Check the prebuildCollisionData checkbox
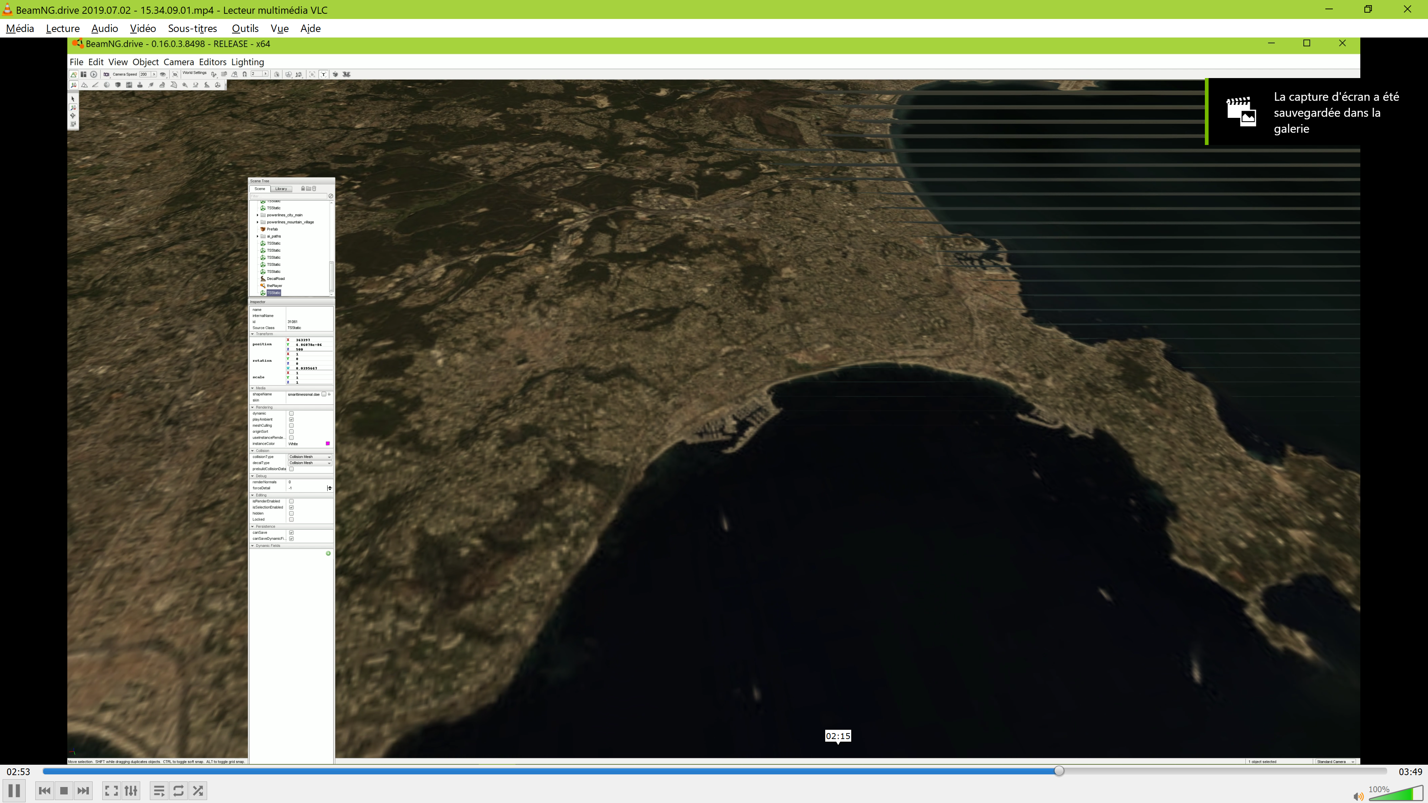Viewport: 1428px width, 803px height. [292, 469]
